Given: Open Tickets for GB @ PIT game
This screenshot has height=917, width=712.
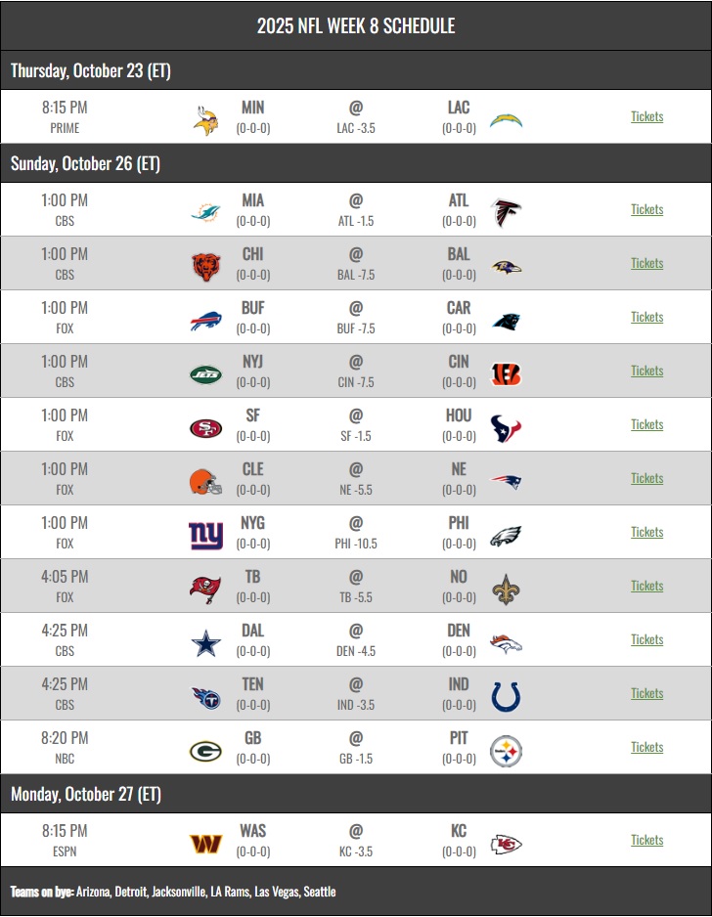Looking at the screenshot, I should [646, 747].
